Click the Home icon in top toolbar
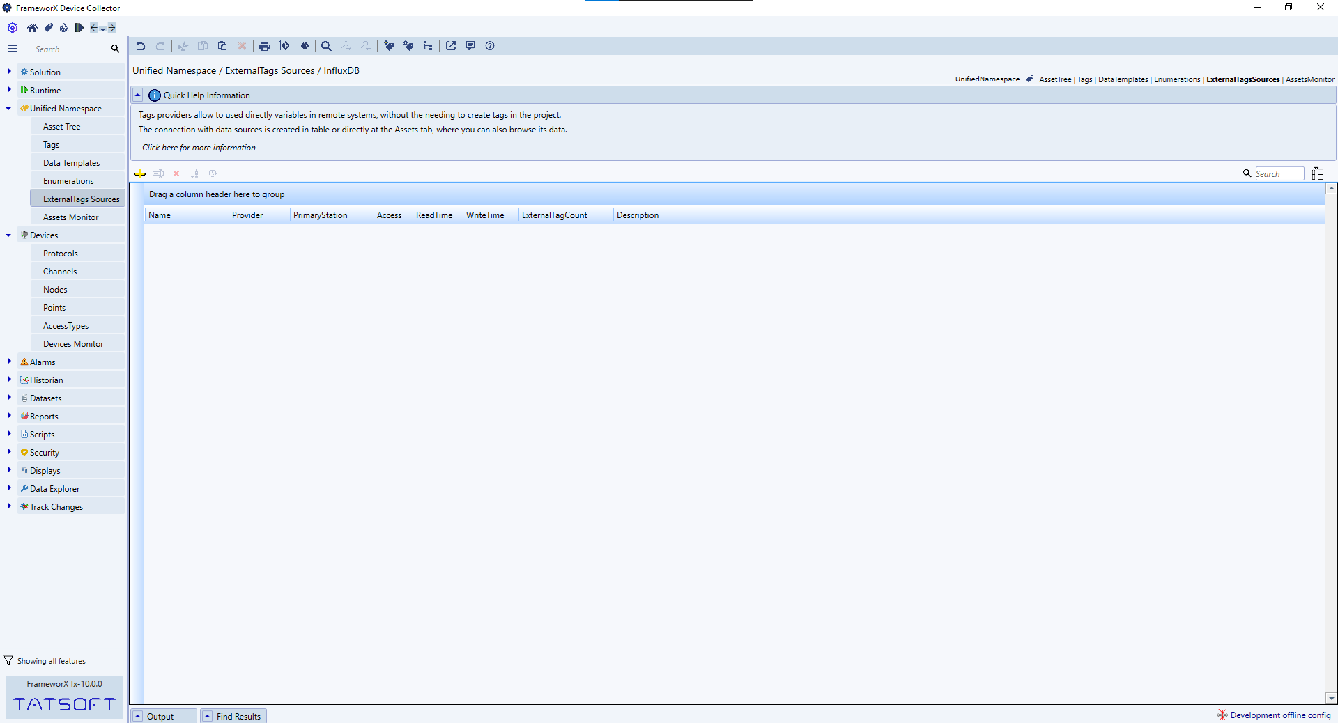The image size is (1338, 723). click(x=32, y=28)
